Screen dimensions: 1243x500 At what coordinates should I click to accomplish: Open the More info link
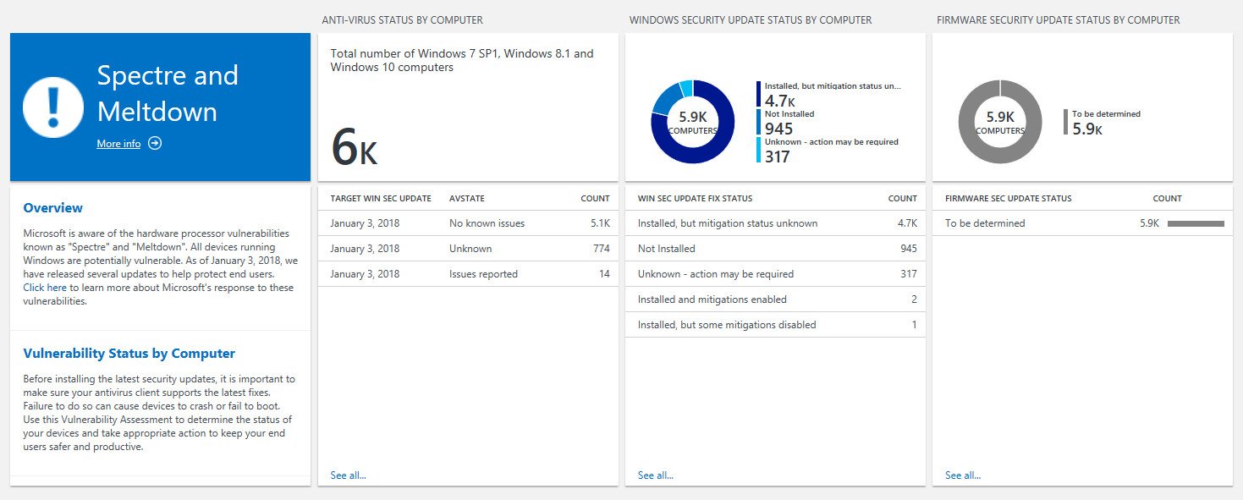pos(118,143)
